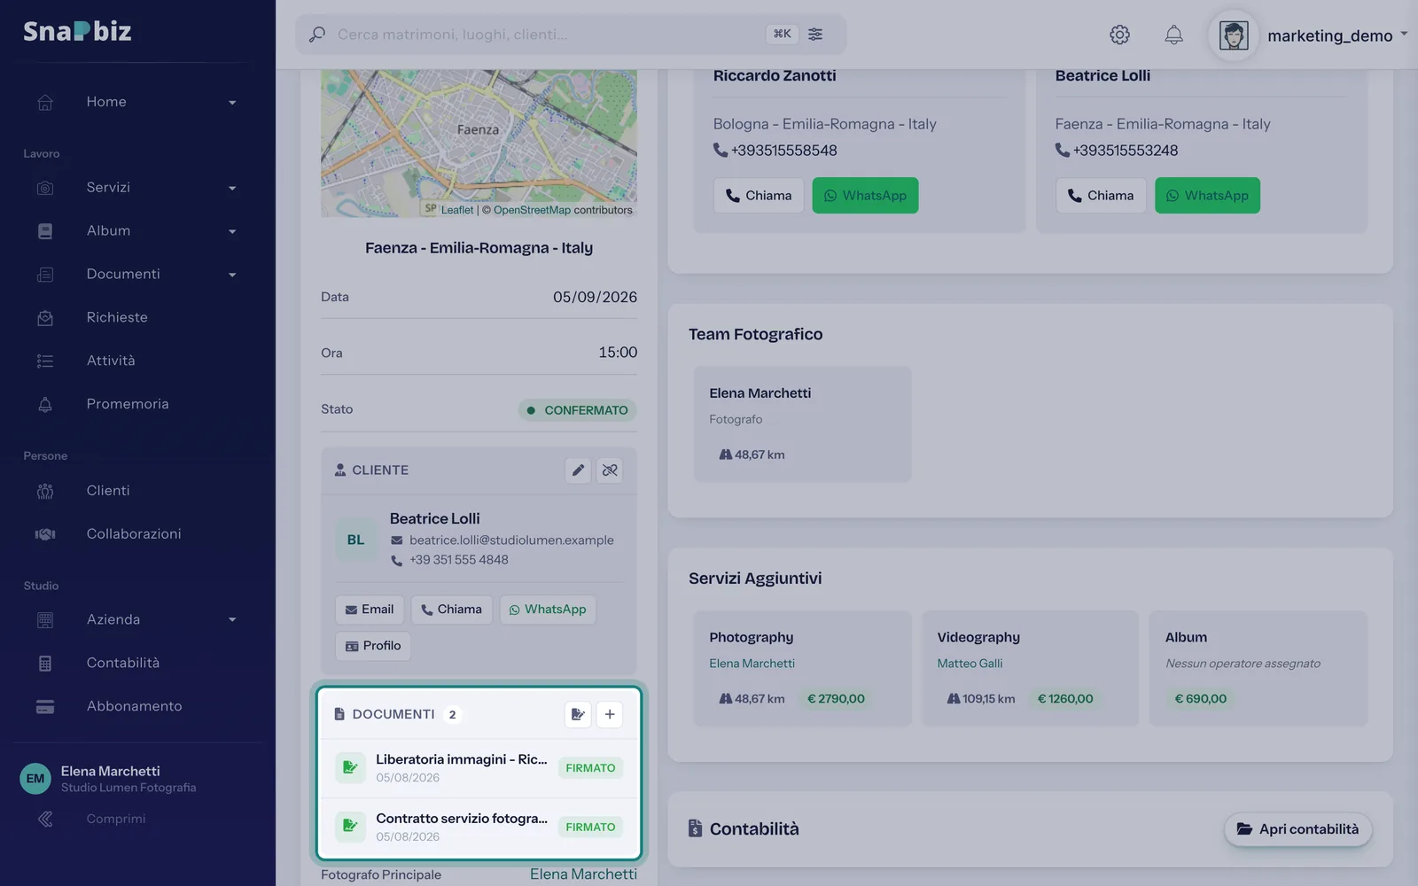Image resolution: width=1418 pixels, height=886 pixels.
Task: Unlink the client from this event
Action: click(610, 470)
